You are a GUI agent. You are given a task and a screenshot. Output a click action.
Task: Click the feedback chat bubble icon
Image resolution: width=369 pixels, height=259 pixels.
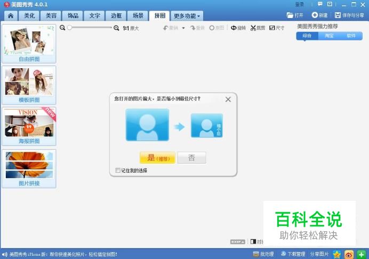(x=320, y=4)
